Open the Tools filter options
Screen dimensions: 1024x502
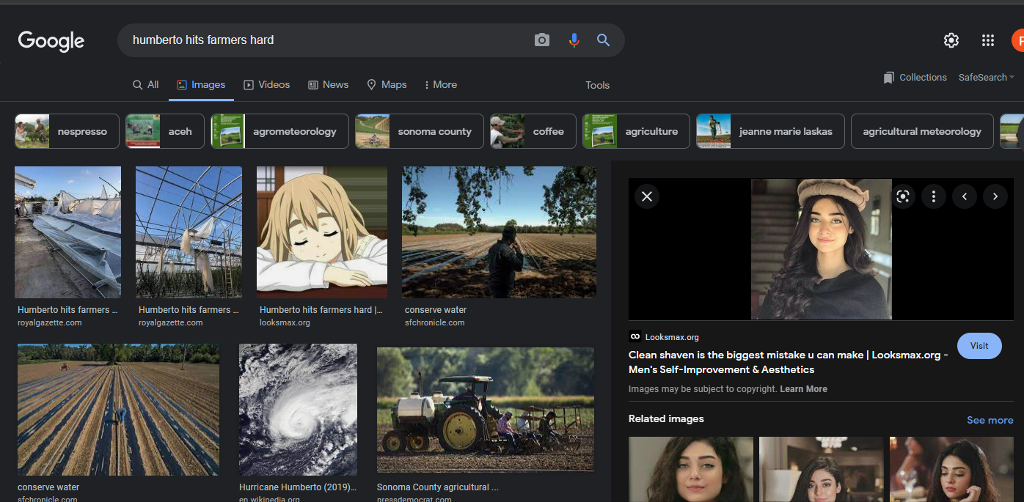coord(597,86)
